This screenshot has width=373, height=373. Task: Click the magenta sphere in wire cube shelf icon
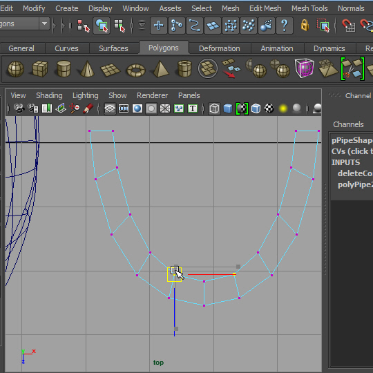[x=304, y=68]
